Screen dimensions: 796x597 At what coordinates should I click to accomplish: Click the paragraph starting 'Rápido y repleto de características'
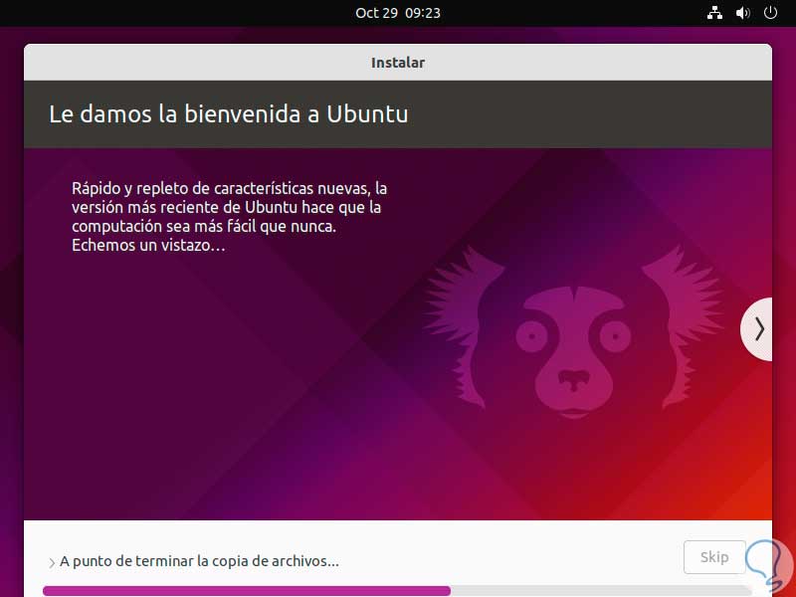click(229, 217)
